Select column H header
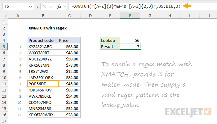The height and width of the screenshot is (124, 217). coord(170,15)
